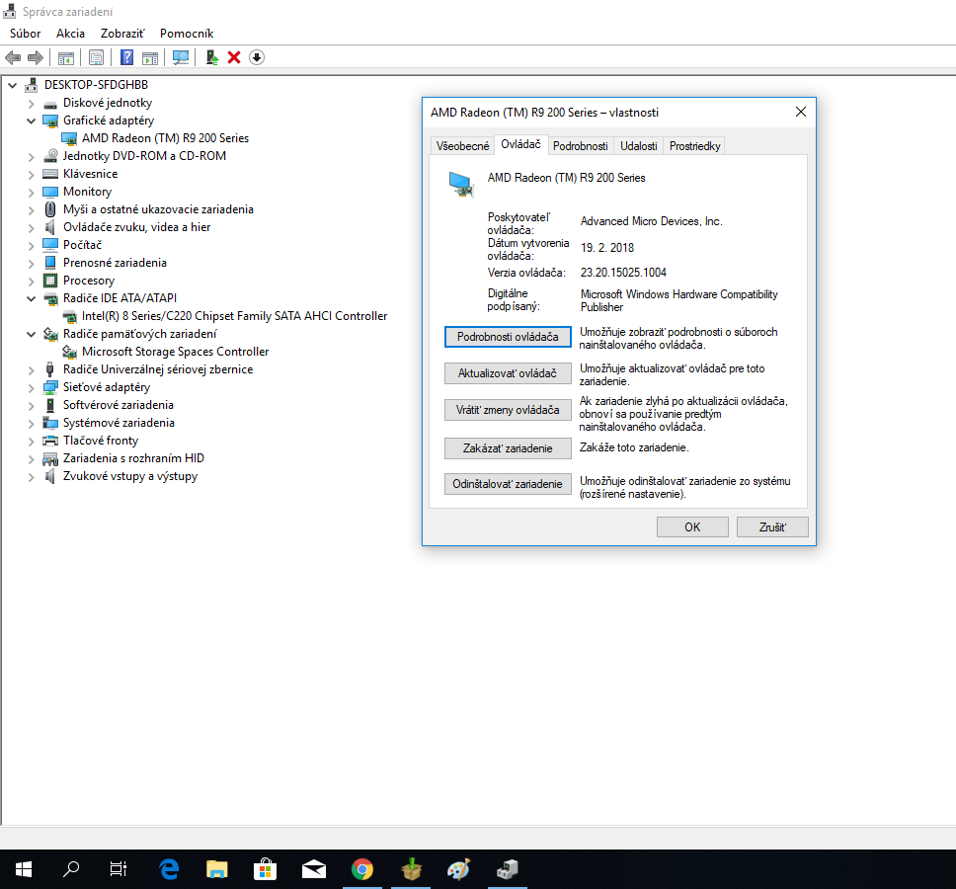Cancel dialog with Zrušiť button
This screenshot has height=889, width=956.
(772, 526)
